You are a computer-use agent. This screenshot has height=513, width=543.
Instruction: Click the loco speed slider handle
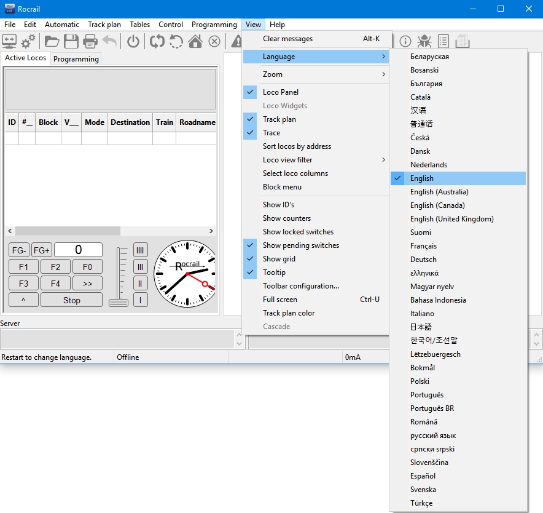point(119,302)
